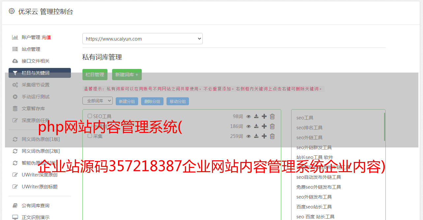Open the 全部词库 dropdown
The height and width of the screenshot is (220, 423).
click(x=98, y=101)
